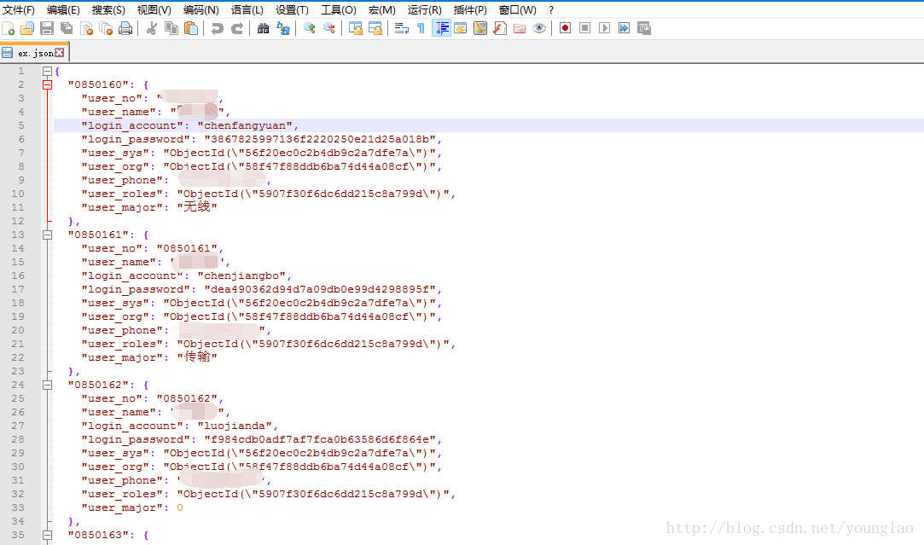Click the user_major value "无线"

click(x=197, y=206)
